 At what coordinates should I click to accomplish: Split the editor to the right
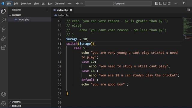pyautogui.click(x=188, y=10)
